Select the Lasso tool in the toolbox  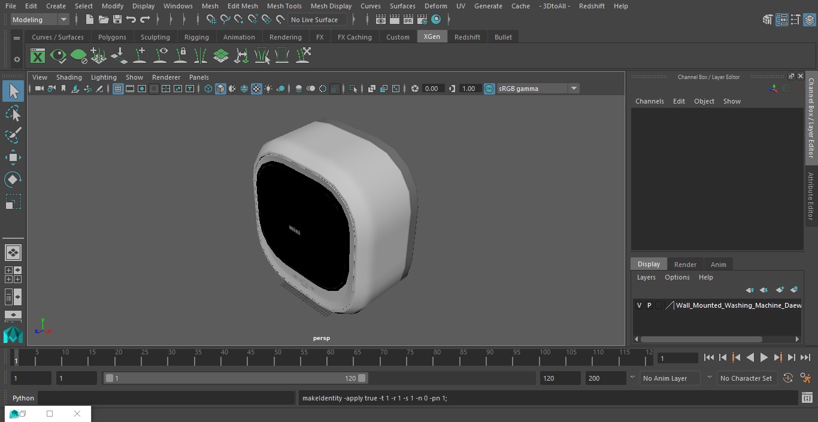click(13, 114)
